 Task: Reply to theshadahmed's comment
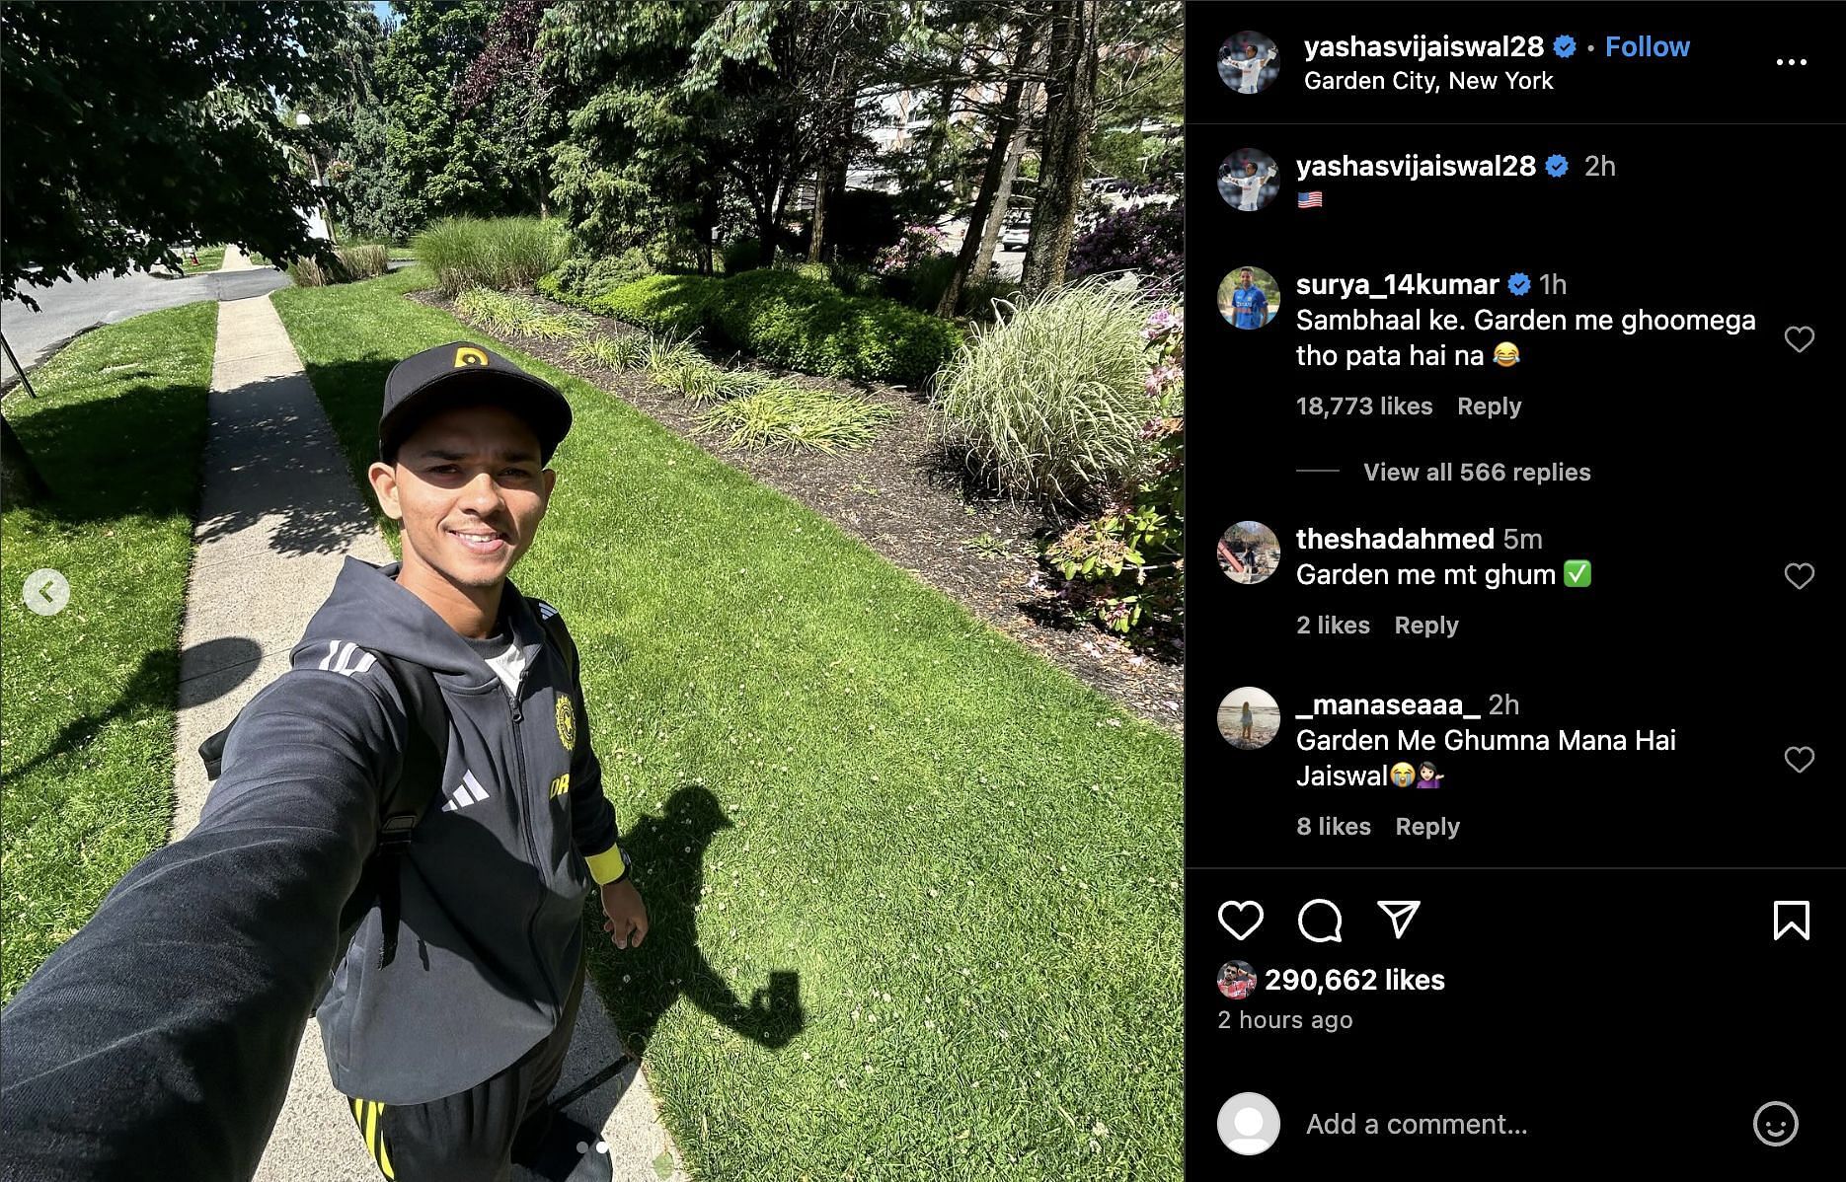(1425, 625)
